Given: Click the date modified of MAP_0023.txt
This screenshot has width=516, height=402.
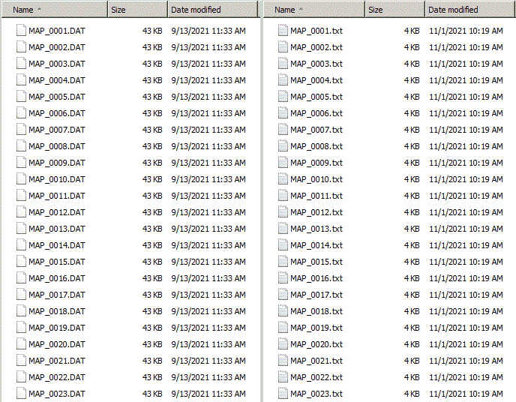Looking at the screenshot, I should 466,394.
